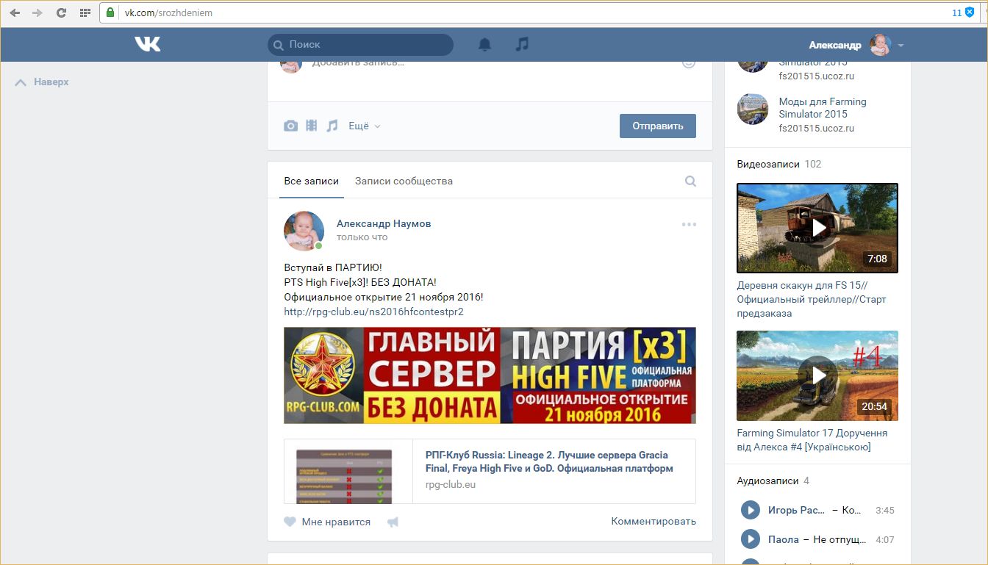Open Аудиозаписи section header
This screenshot has height=565, width=988.
click(x=767, y=481)
